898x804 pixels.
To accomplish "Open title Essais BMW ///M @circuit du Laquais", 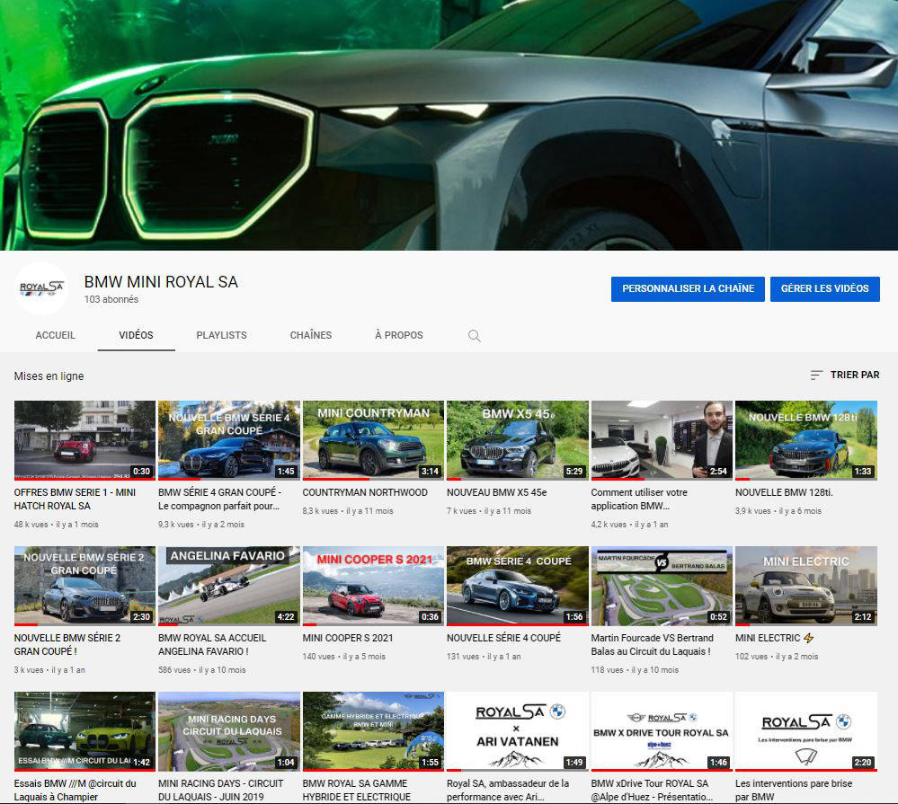I will pyautogui.click(x=75, y=790).
